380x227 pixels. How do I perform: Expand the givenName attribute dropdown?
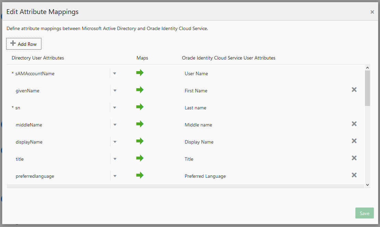[x=115, y=90]
